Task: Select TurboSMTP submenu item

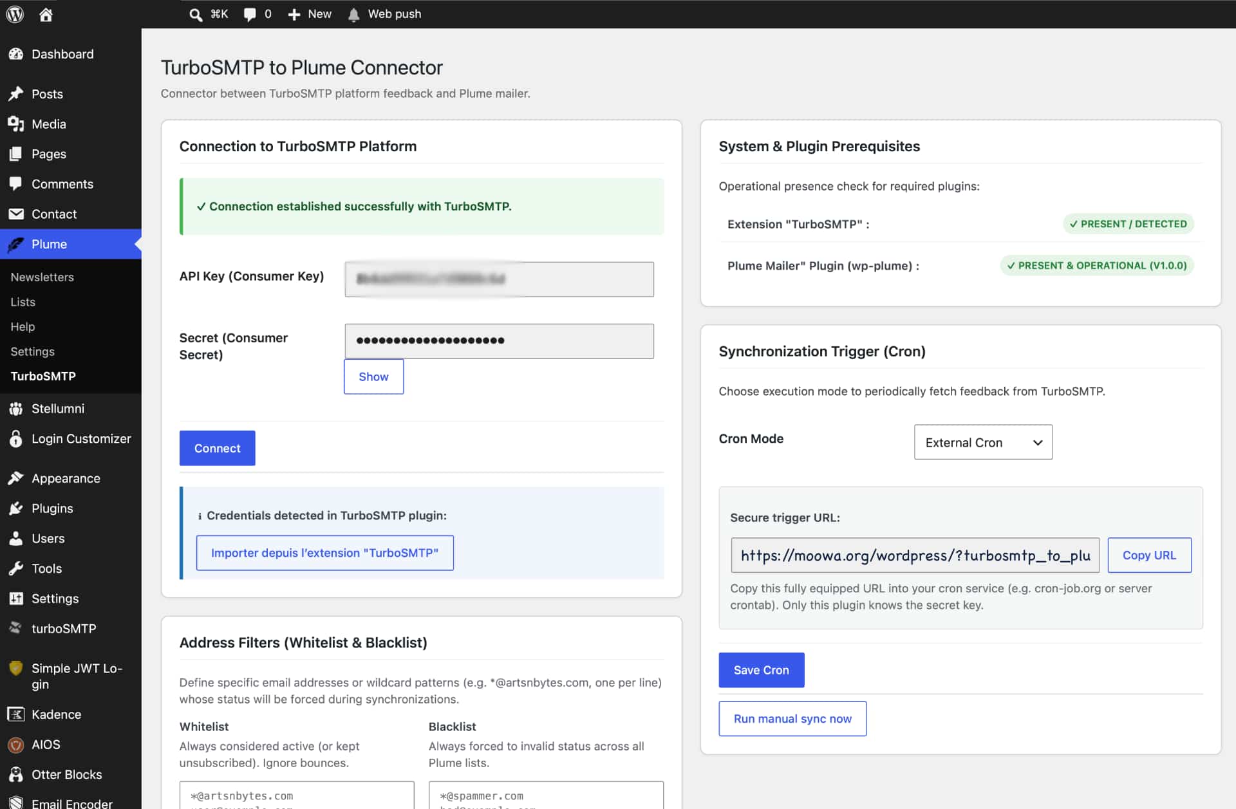Action: (x=43, y=377)
